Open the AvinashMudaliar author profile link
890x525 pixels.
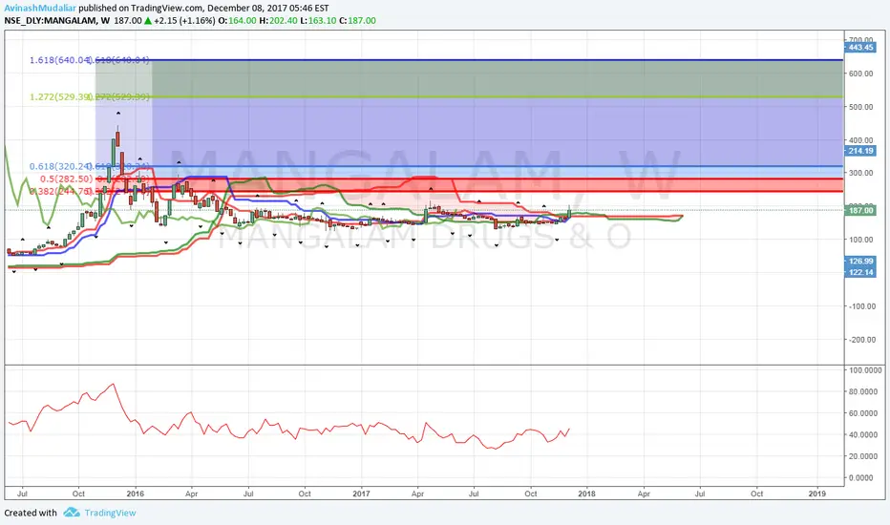[x=40, y=9]
